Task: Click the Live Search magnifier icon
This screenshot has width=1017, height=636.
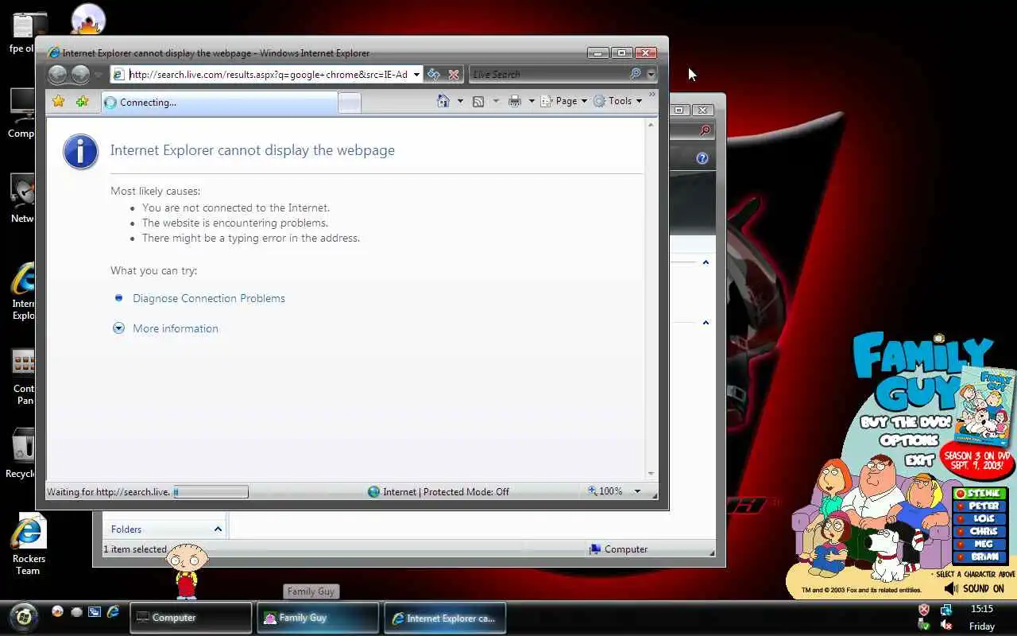Action: 635,74
